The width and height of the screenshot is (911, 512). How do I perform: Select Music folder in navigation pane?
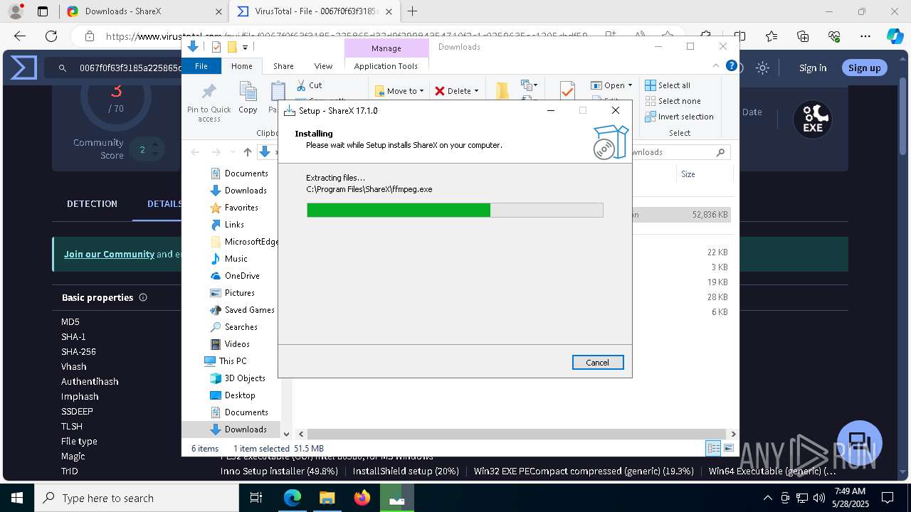click(229, 258)
